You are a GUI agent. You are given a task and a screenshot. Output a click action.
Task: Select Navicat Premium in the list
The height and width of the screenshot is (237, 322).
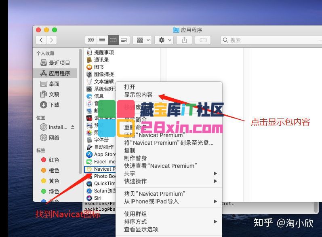click(100, 169)
